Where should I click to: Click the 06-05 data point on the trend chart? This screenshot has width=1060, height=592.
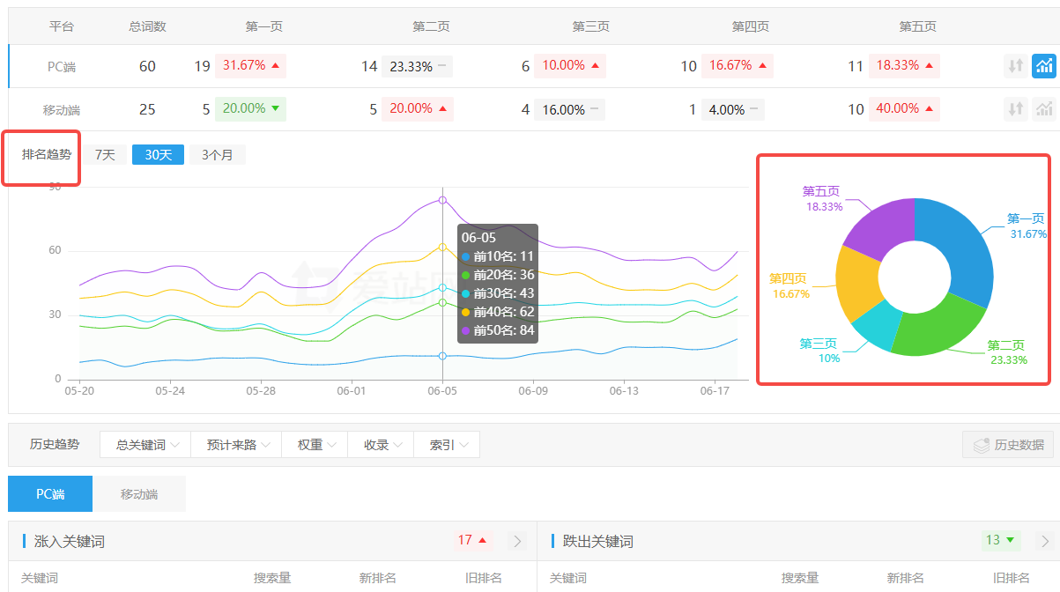(x=442, y=201)
